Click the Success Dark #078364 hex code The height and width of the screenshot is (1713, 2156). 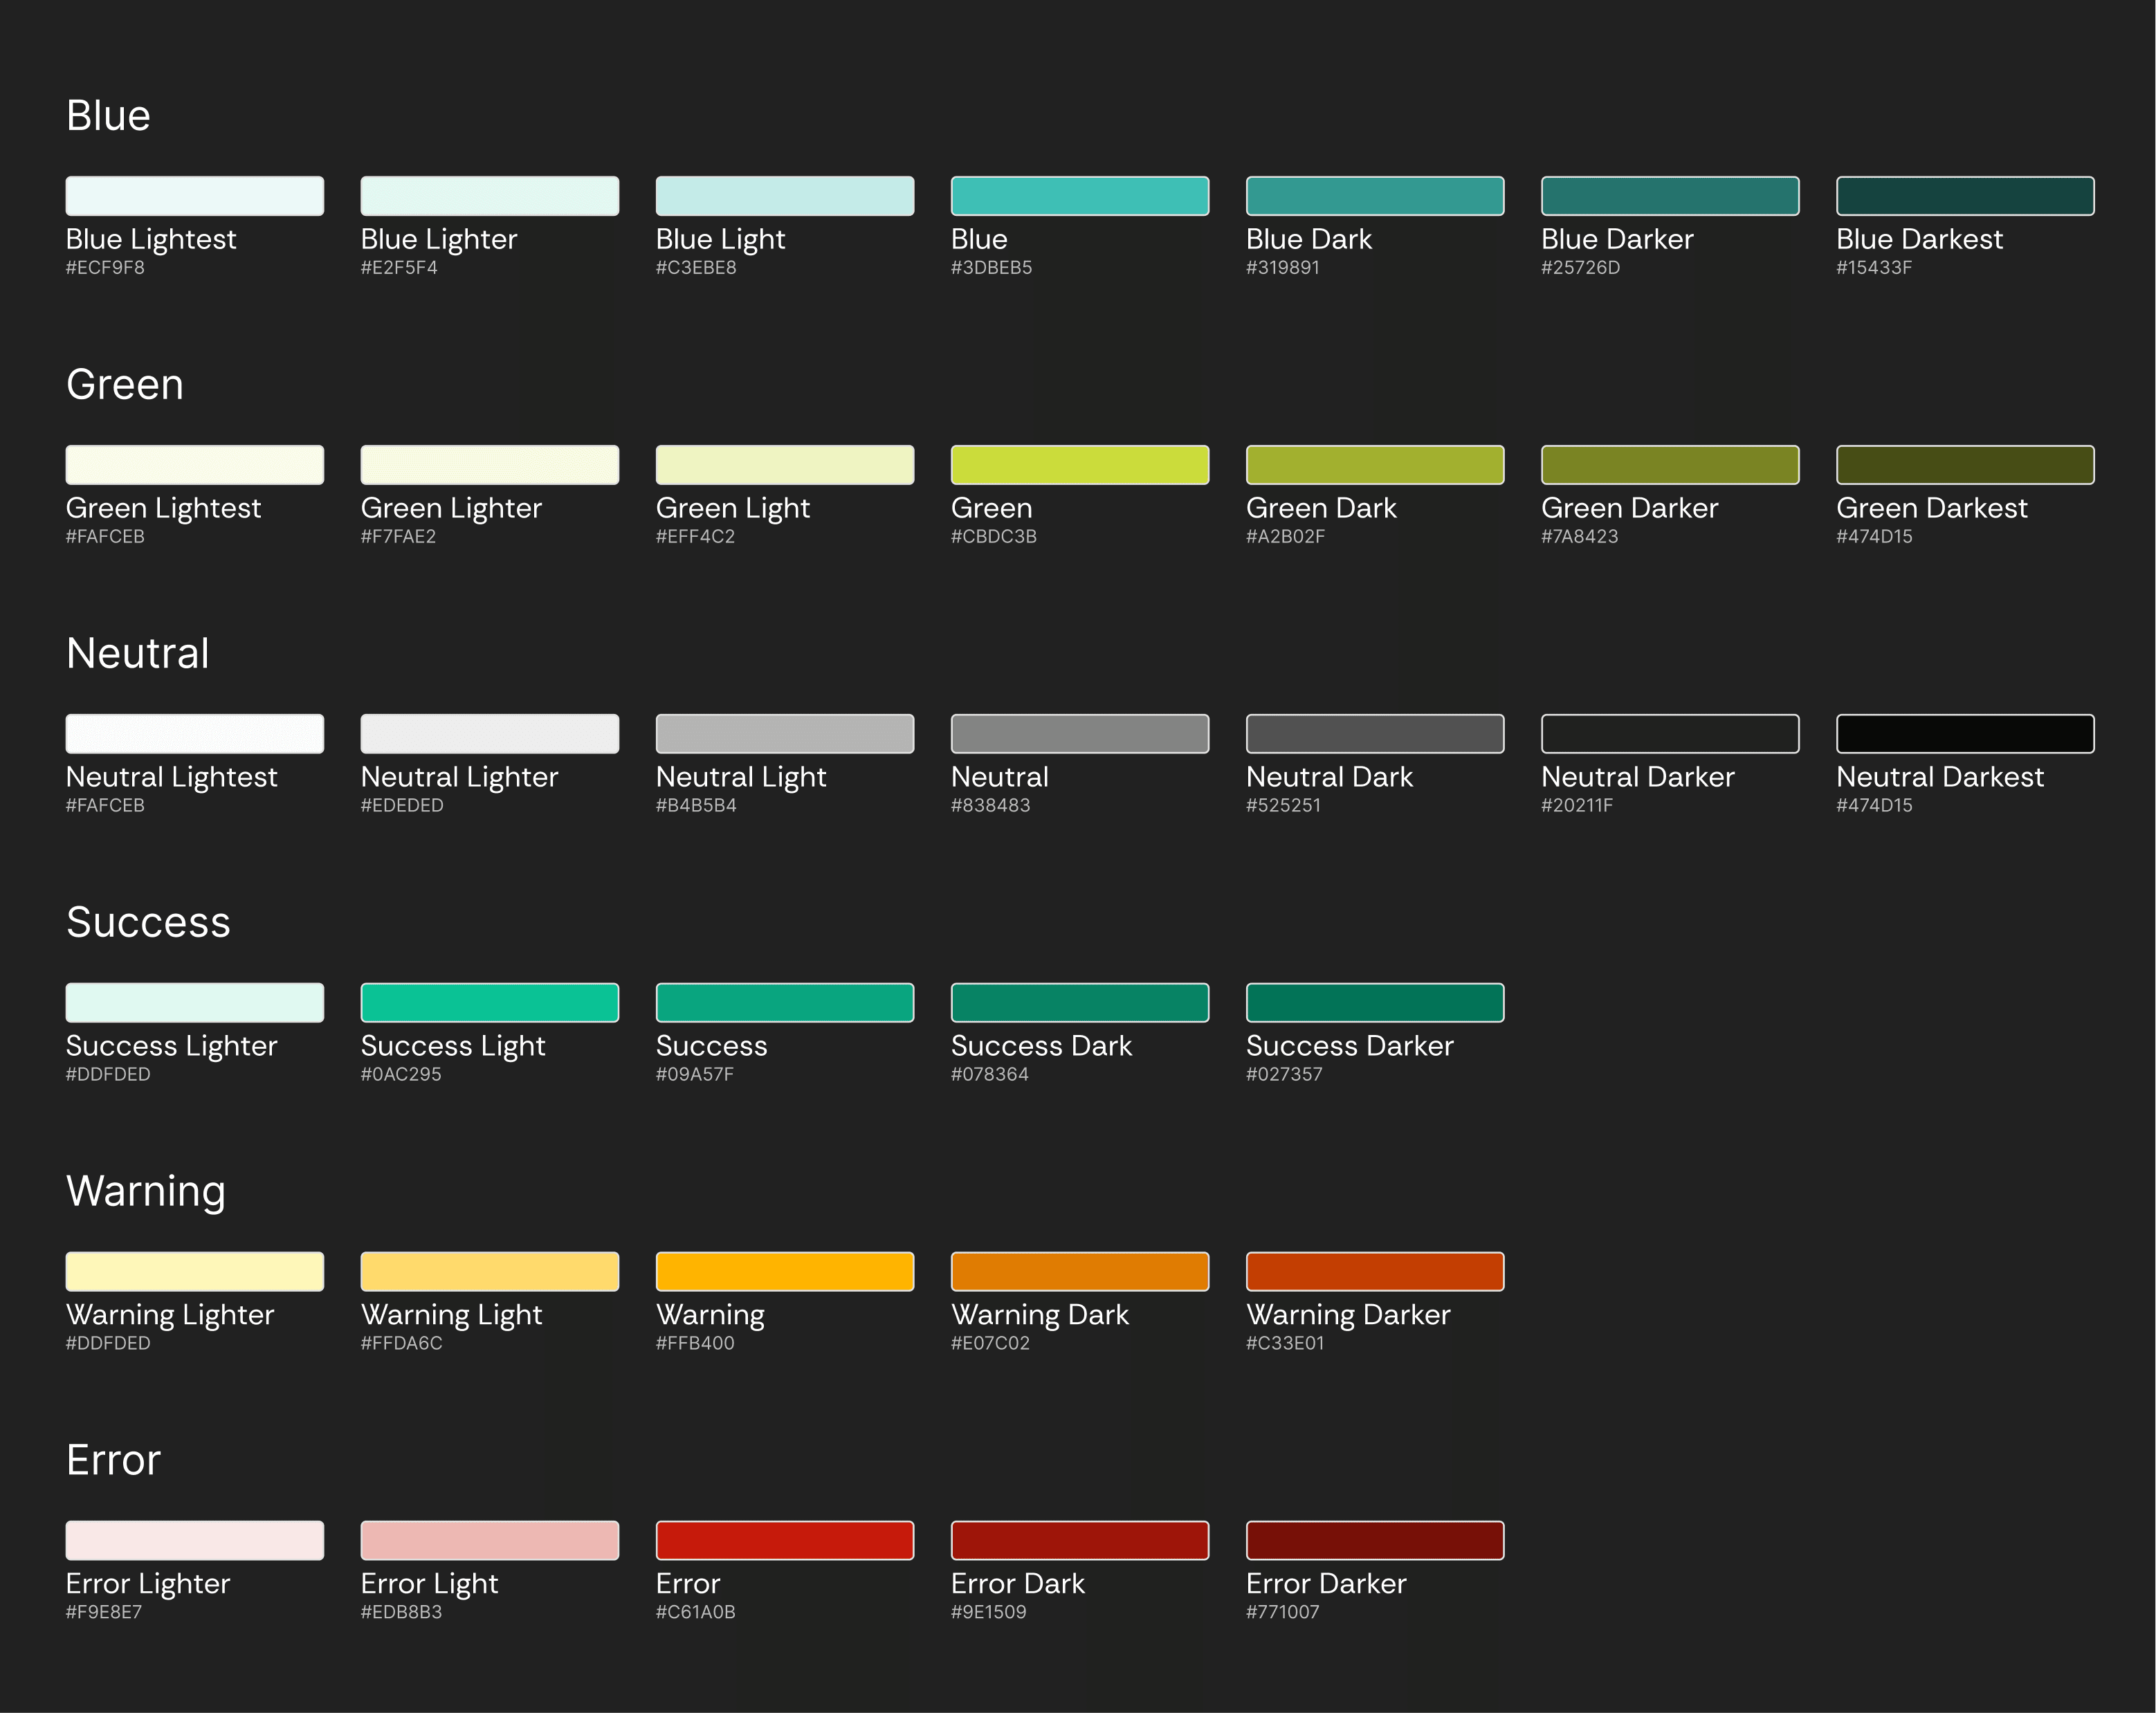tap(989, 1074)
